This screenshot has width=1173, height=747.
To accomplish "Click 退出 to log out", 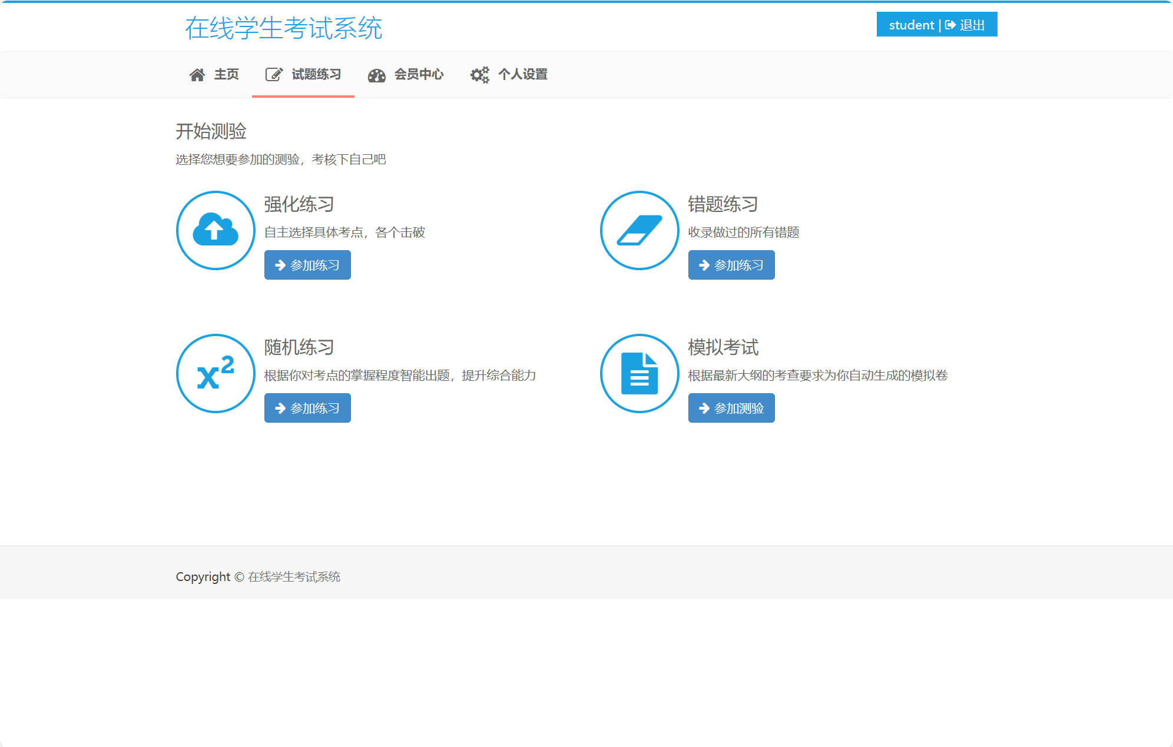I will click(x=972, y=25).
